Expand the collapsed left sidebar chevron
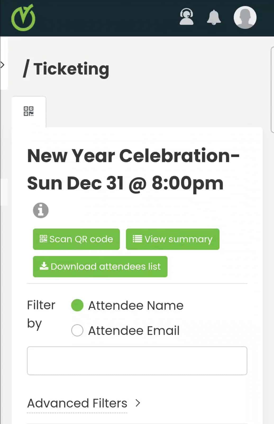 coord(2,64)
